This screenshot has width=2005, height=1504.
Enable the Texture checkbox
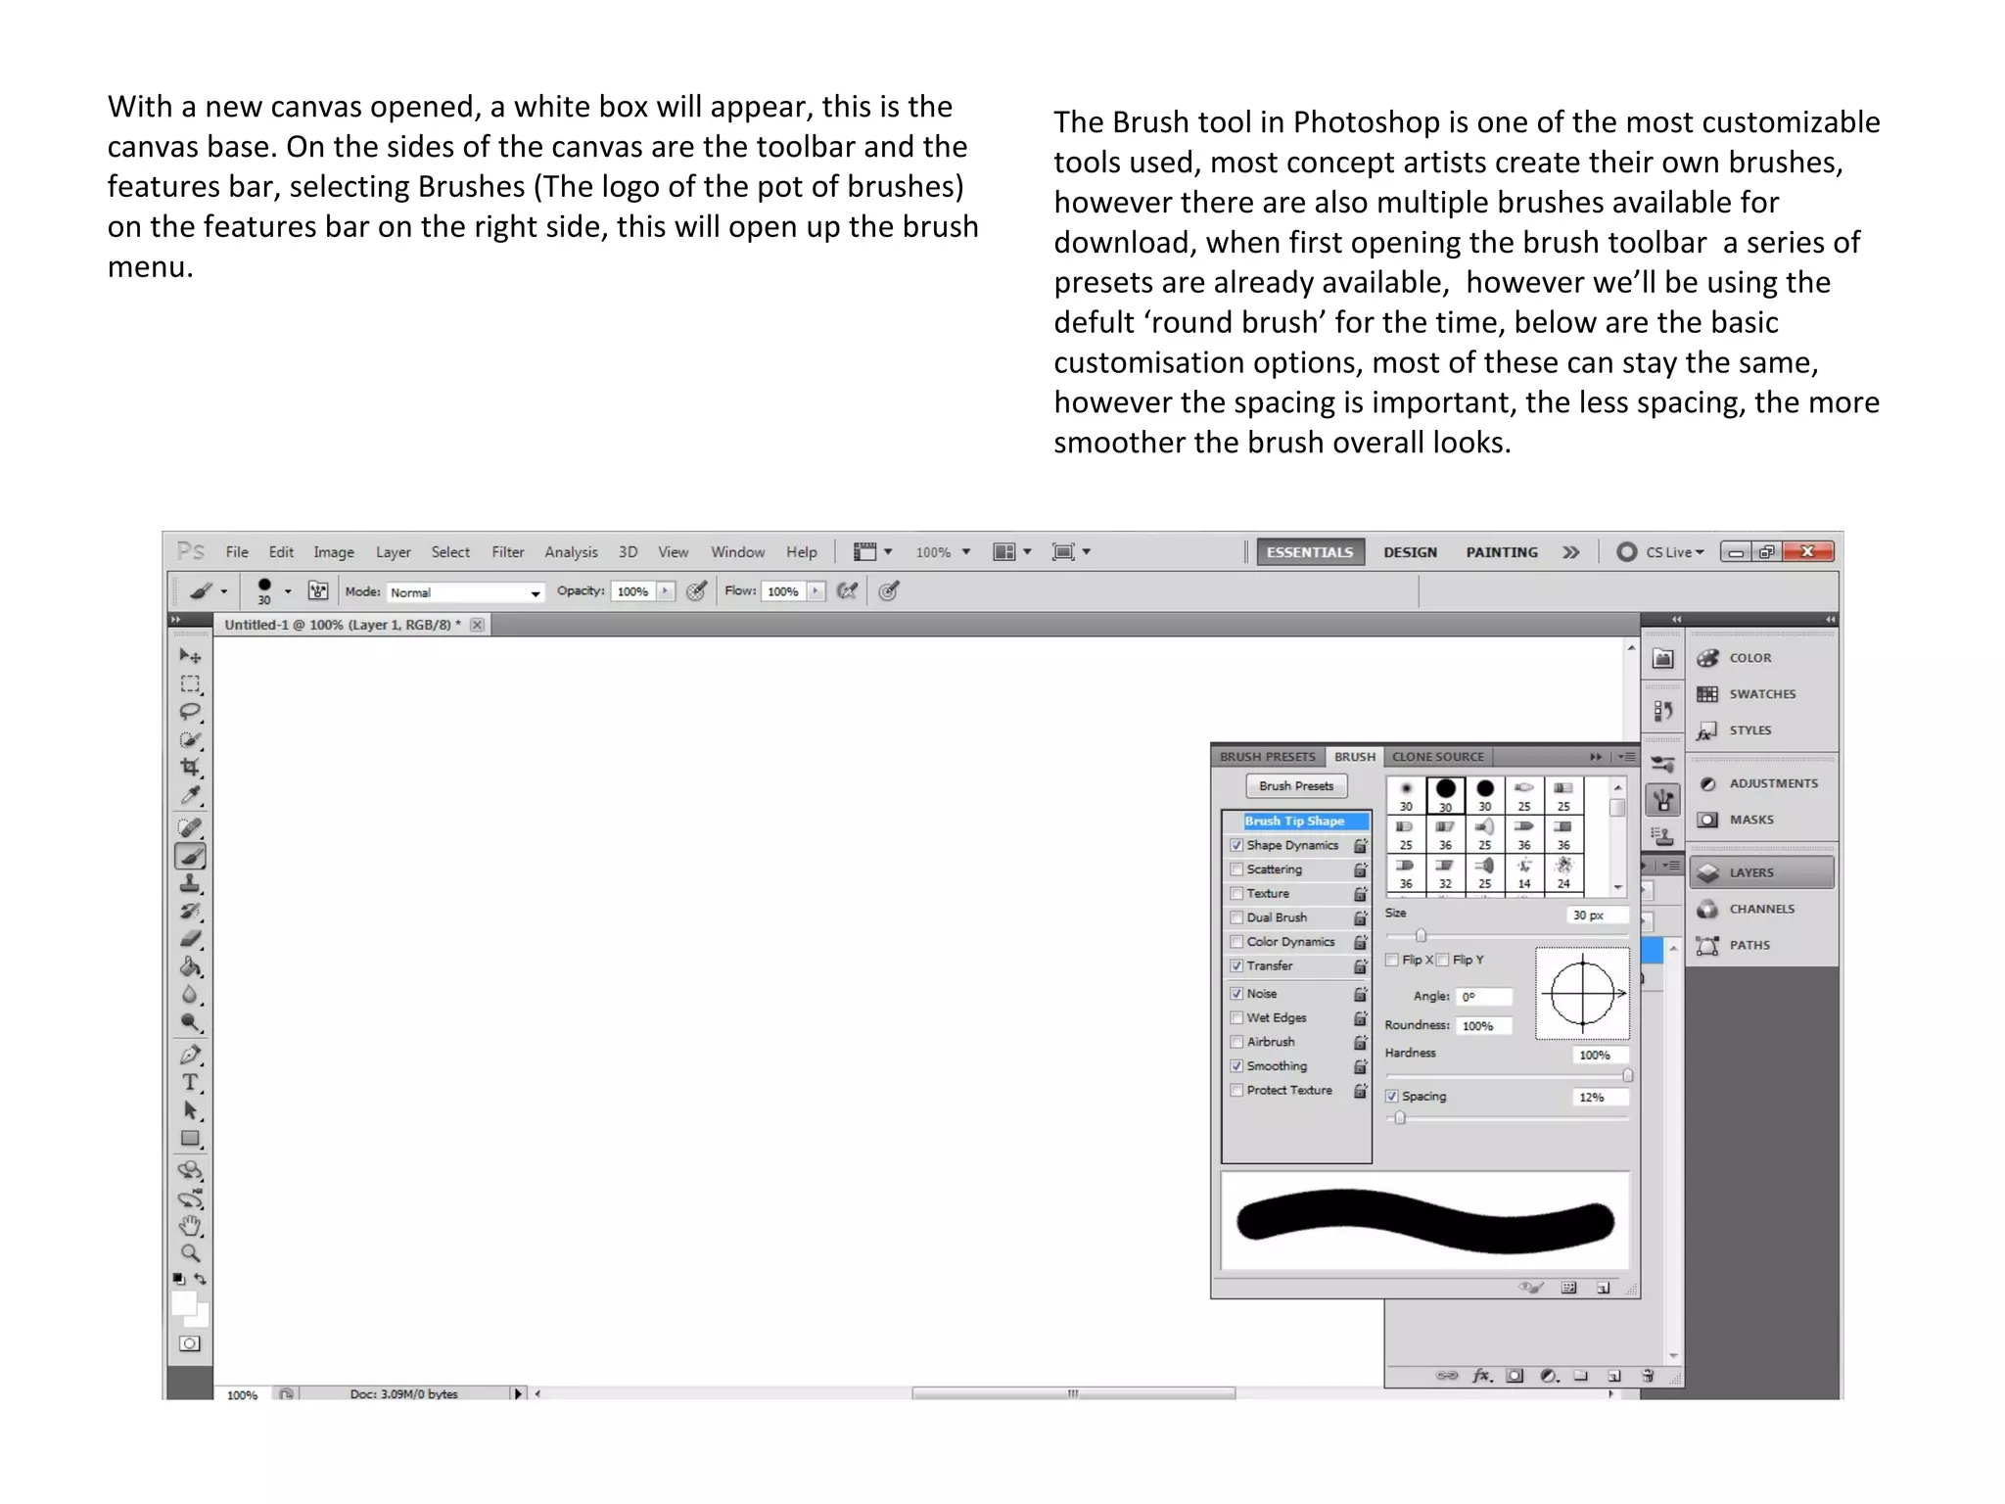[x=1236, y=894]
